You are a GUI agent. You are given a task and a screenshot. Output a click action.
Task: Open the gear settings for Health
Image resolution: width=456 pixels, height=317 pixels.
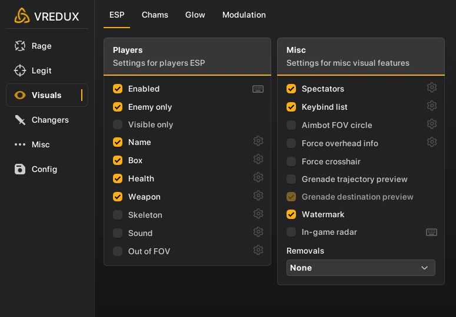click(258, 178)
